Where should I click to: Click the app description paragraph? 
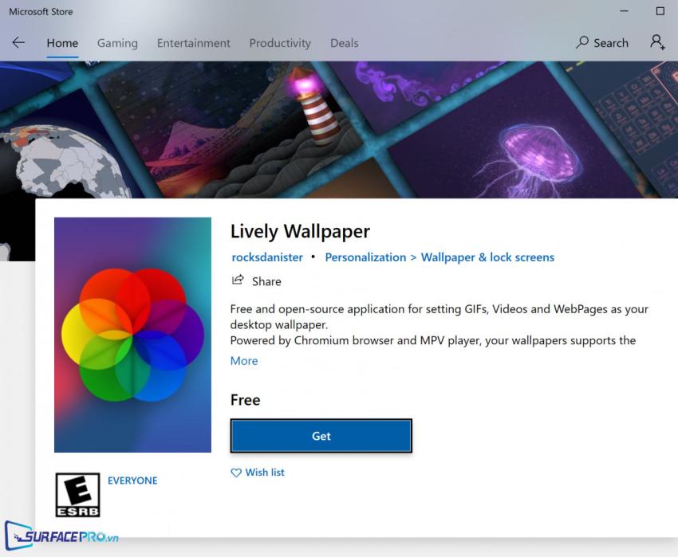pyautogui.click(x=440, y=324)
